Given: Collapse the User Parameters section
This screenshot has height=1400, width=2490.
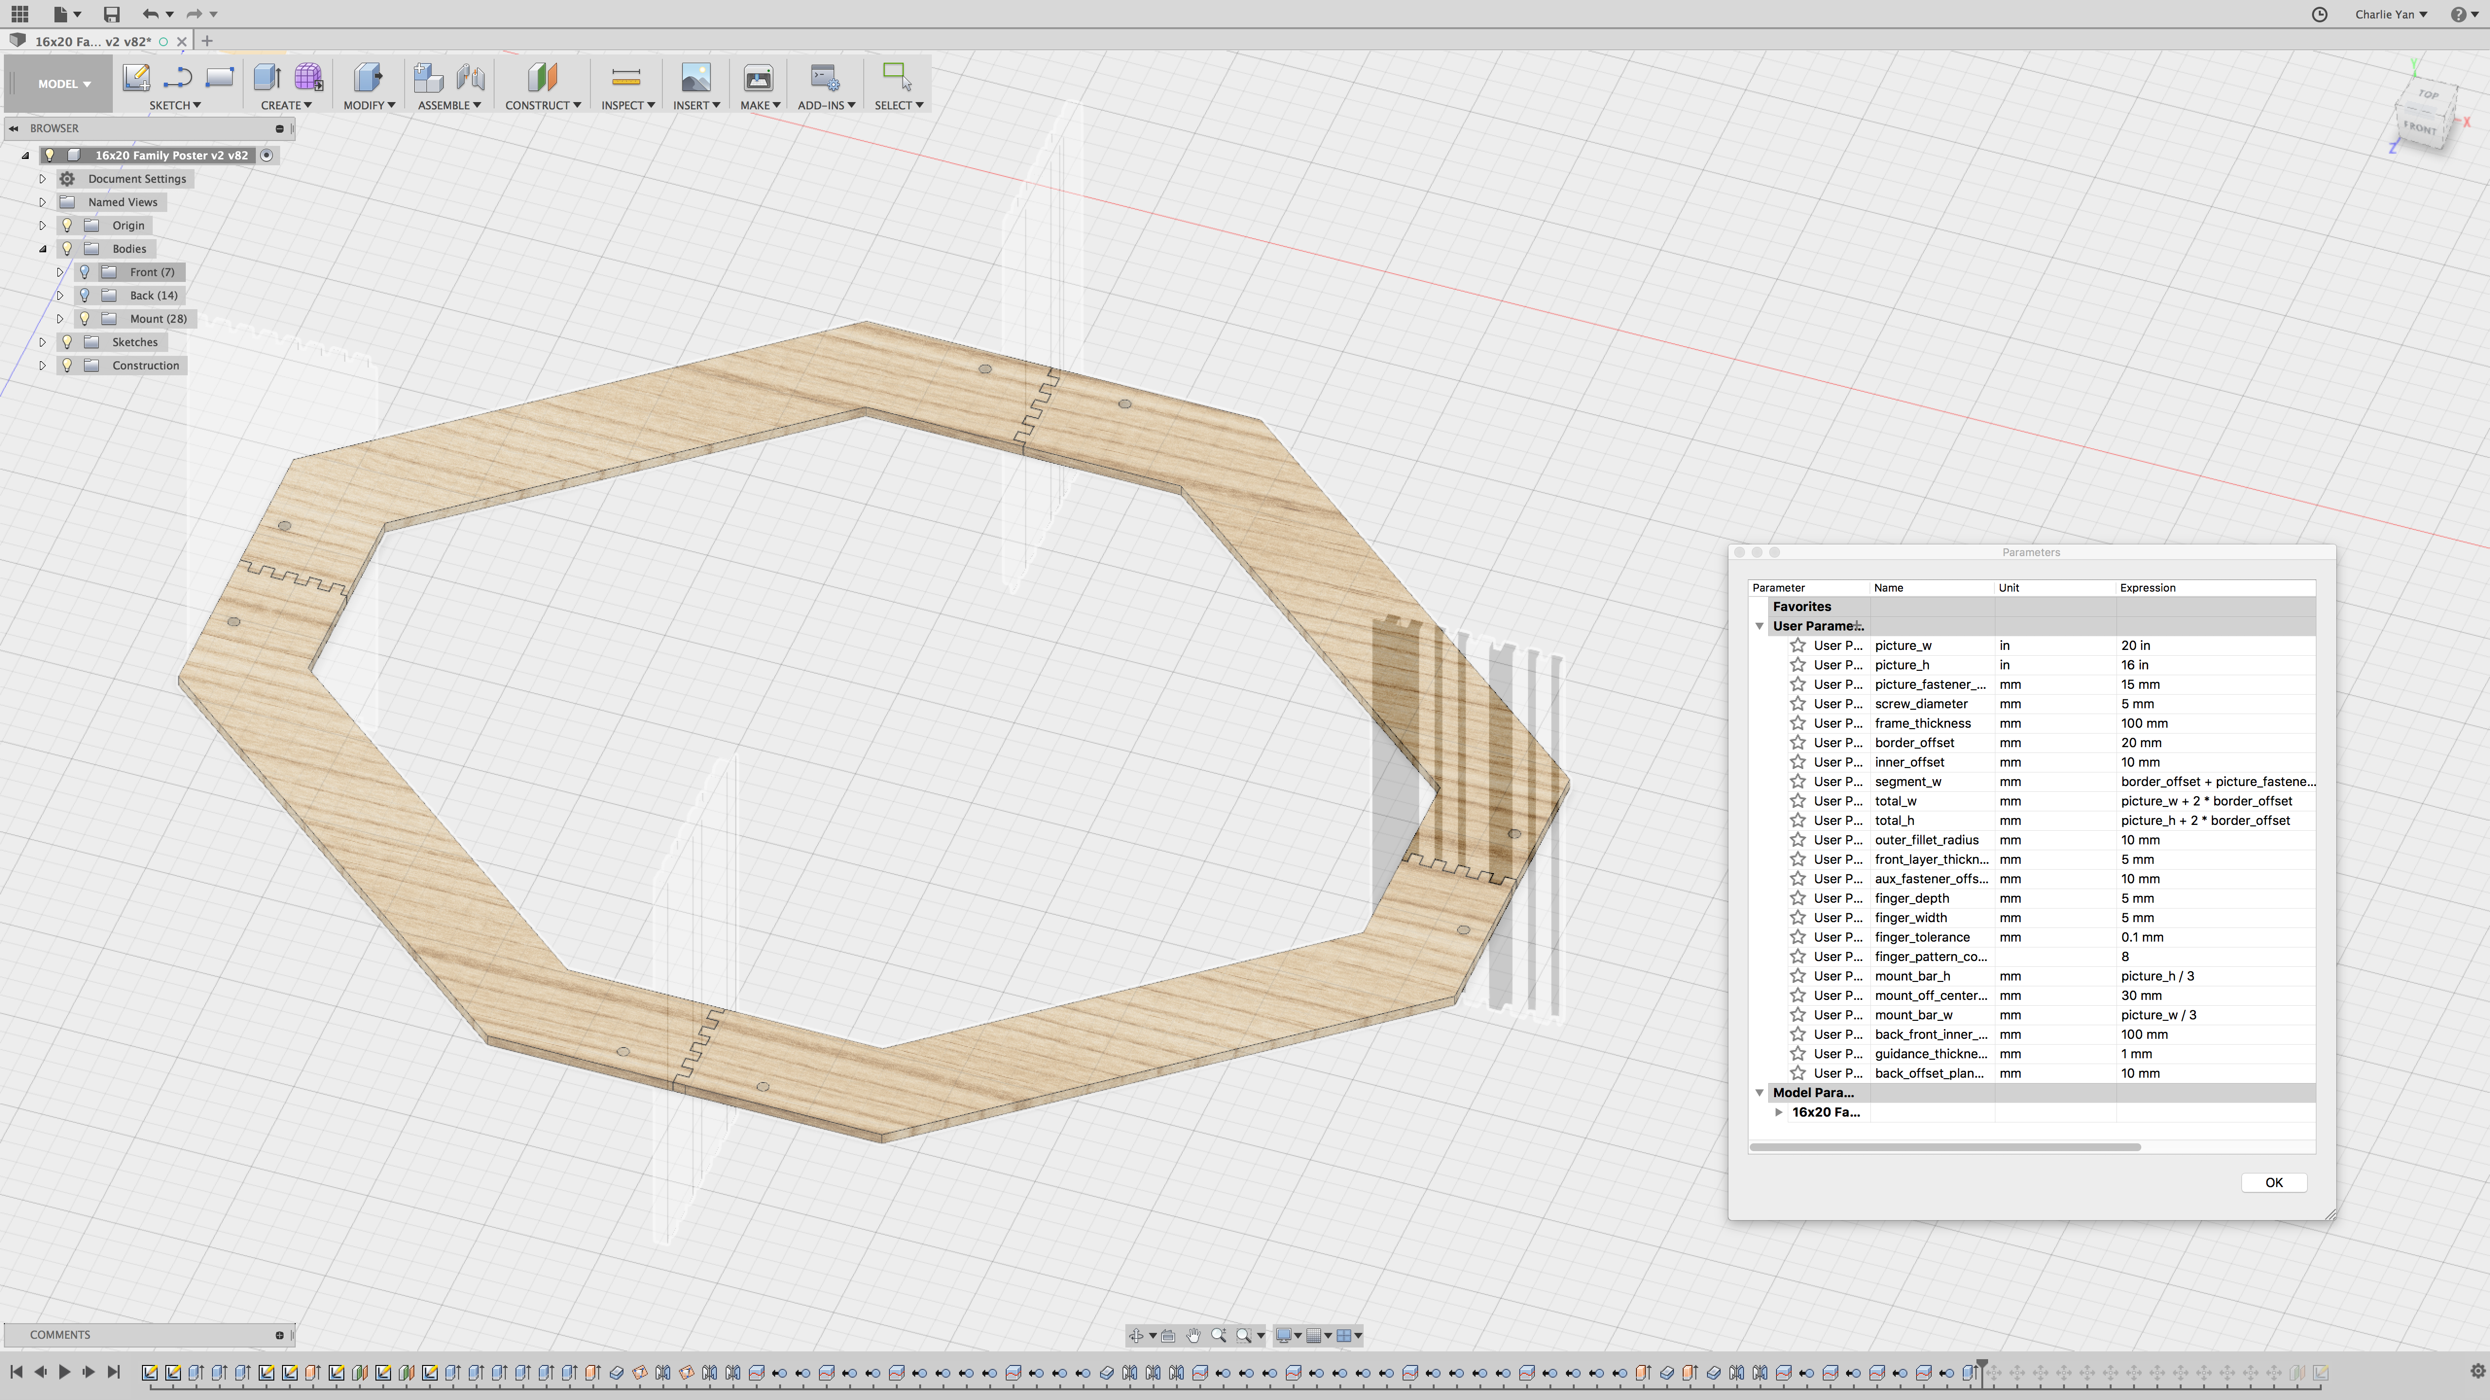Looking at the screenshot, I should pyautogui.click(x=1759, y=626).
